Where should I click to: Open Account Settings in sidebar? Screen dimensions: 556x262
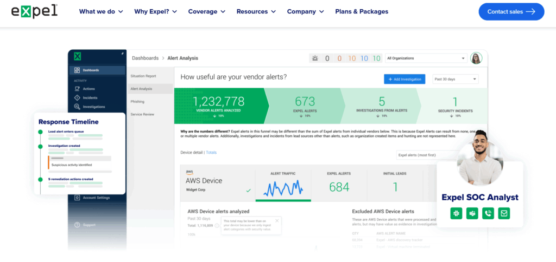pyautogui.click(x=96, y=198)
